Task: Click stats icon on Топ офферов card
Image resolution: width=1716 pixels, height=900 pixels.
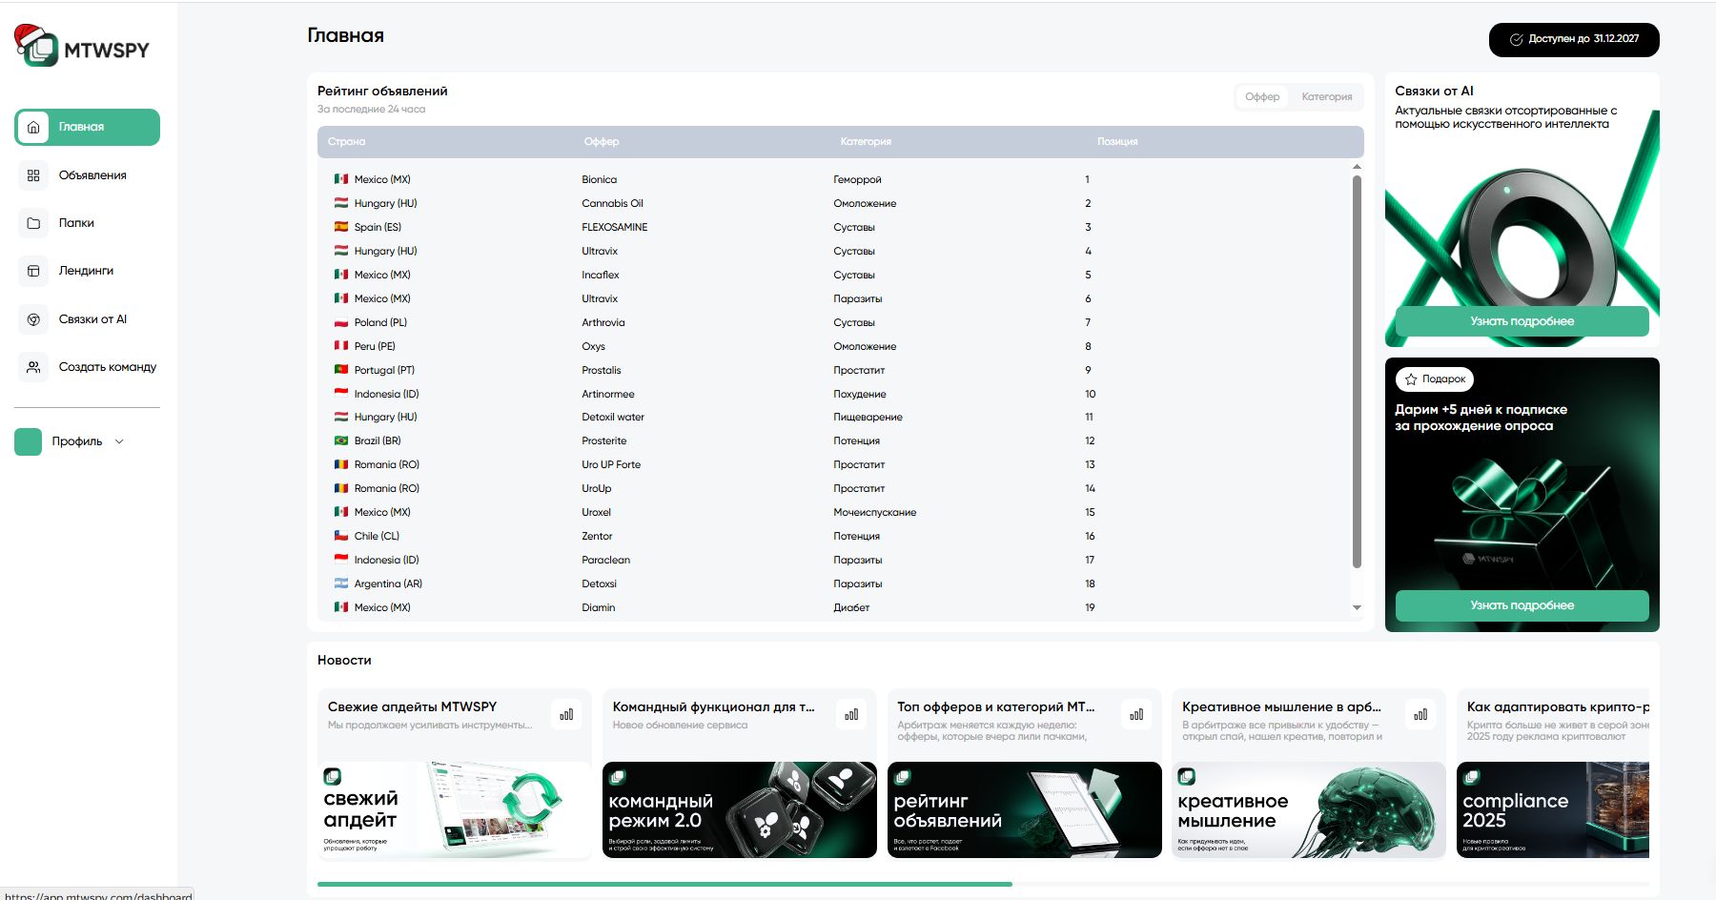Action: [1136, 714]
